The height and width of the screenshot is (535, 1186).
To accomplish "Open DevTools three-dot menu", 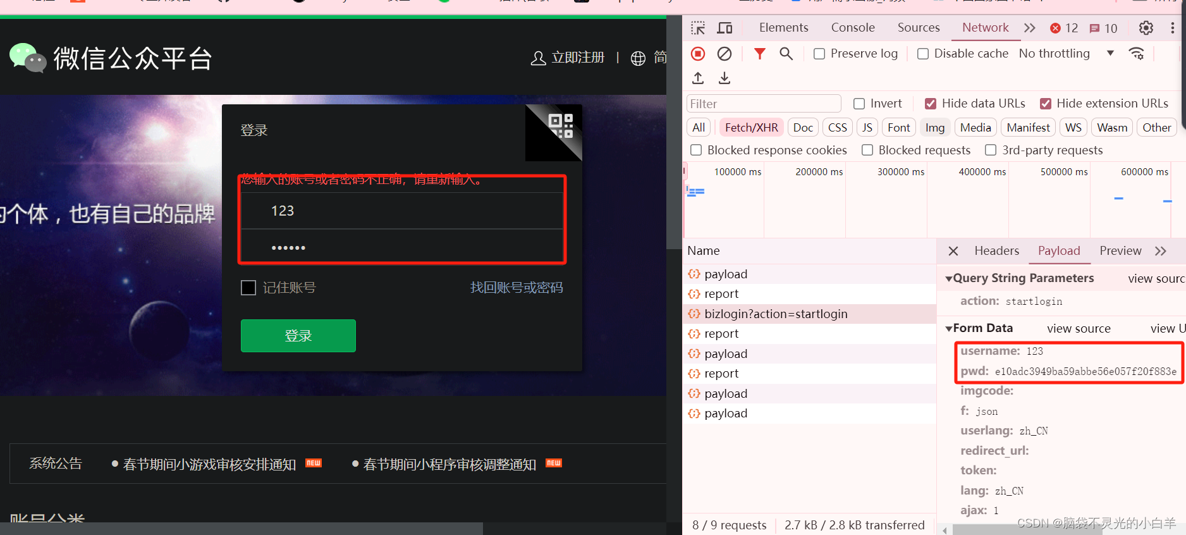I will pyautogui.click(x=1173, y=28).
